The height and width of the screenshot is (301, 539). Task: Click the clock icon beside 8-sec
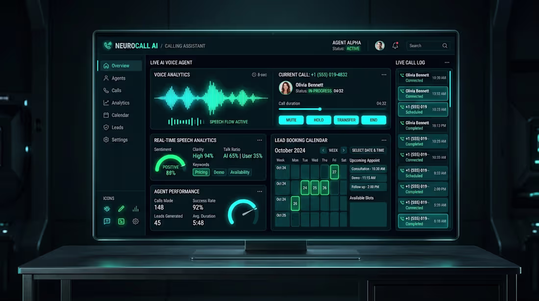point(254,75)
